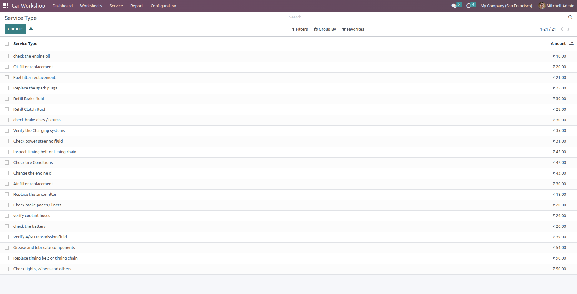Open the Favorites dropdown
Image resolution: width=577 pixels, height=294 pixels.
click(353, 29)
